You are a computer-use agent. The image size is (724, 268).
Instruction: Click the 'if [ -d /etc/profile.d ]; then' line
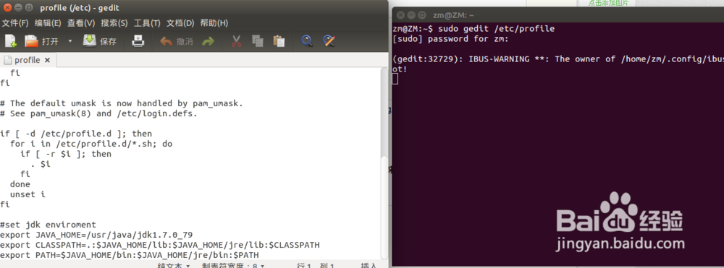click(76, 134)
